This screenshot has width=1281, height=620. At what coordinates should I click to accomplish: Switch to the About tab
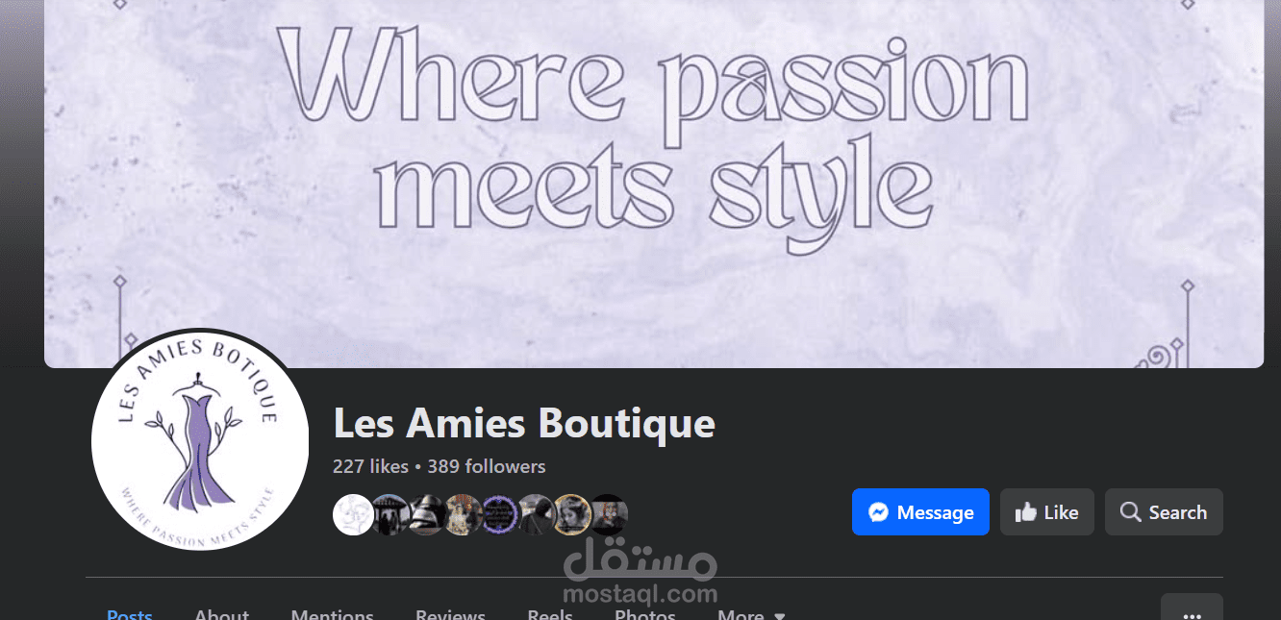pos(221,614)
